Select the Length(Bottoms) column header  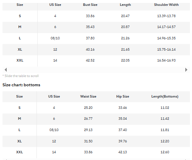(165, 96)
